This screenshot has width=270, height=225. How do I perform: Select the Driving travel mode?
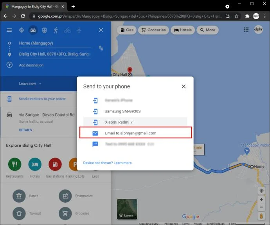point(33,30)
